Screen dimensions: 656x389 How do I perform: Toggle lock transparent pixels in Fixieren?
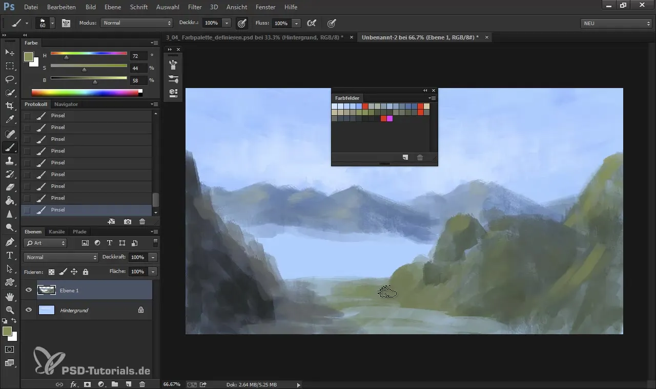tap(51, 272)
